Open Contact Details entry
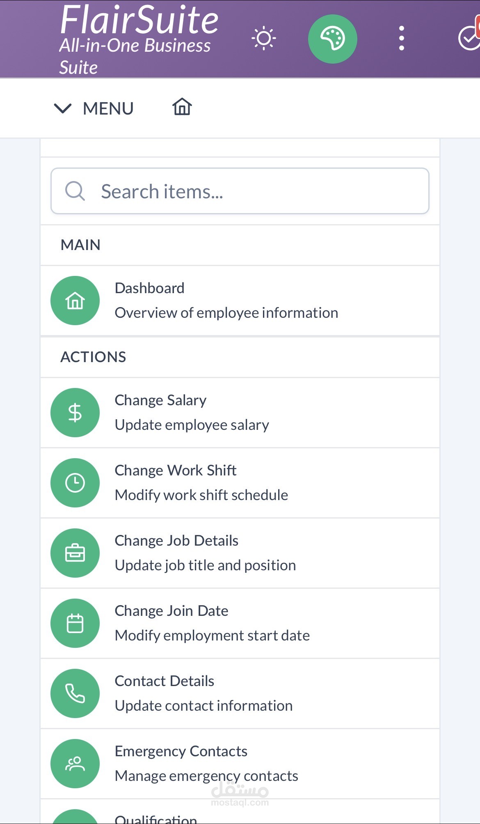 [x=203, y=693]
